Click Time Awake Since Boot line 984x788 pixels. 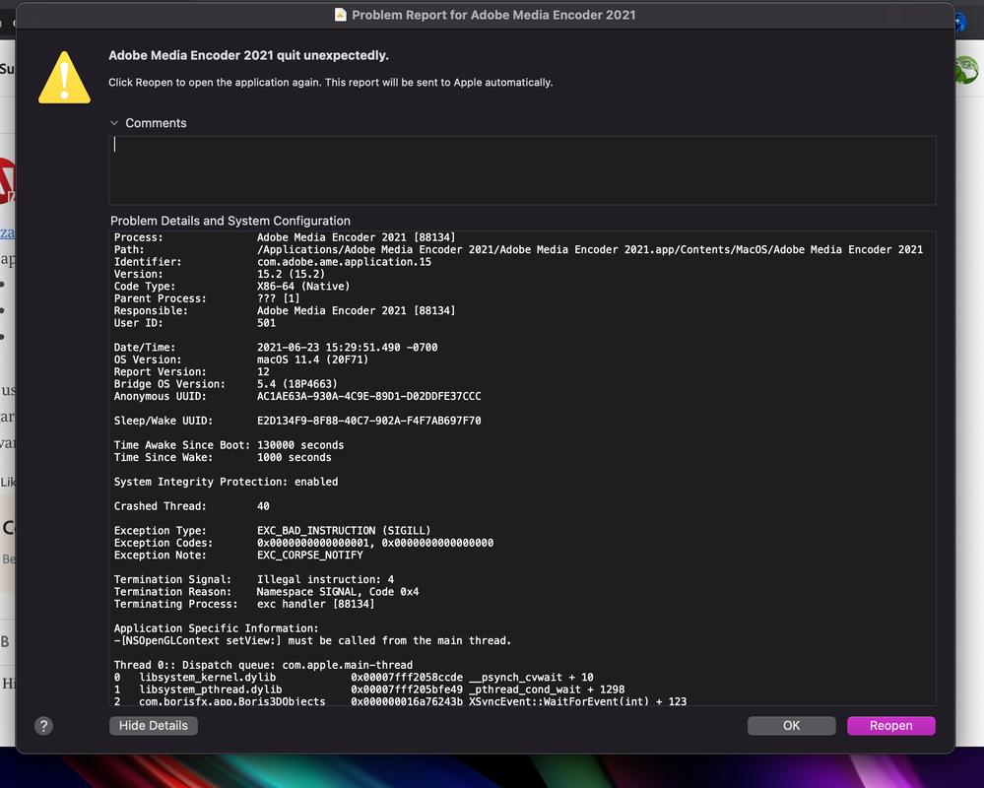tap(229, 445)
